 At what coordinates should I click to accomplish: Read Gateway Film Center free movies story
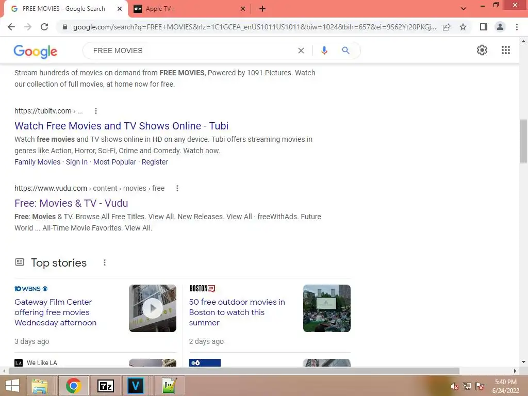[56, 312]
